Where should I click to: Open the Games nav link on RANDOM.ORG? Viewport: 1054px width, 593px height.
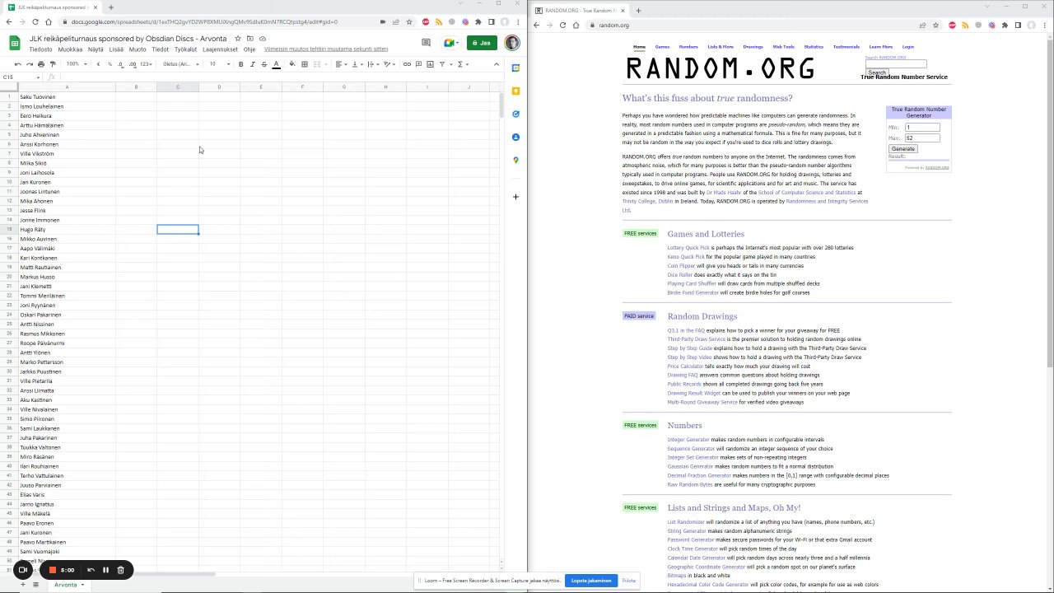[x=662, y=47]
